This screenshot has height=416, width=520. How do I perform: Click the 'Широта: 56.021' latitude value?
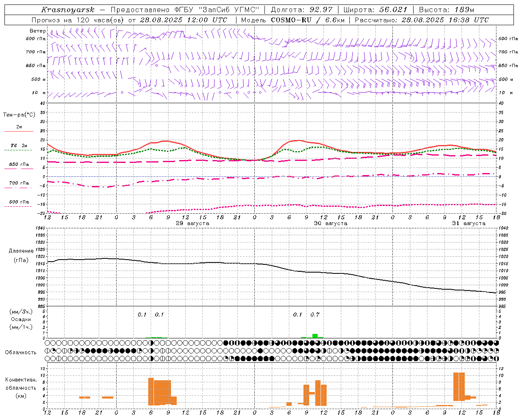click(375, 10)
